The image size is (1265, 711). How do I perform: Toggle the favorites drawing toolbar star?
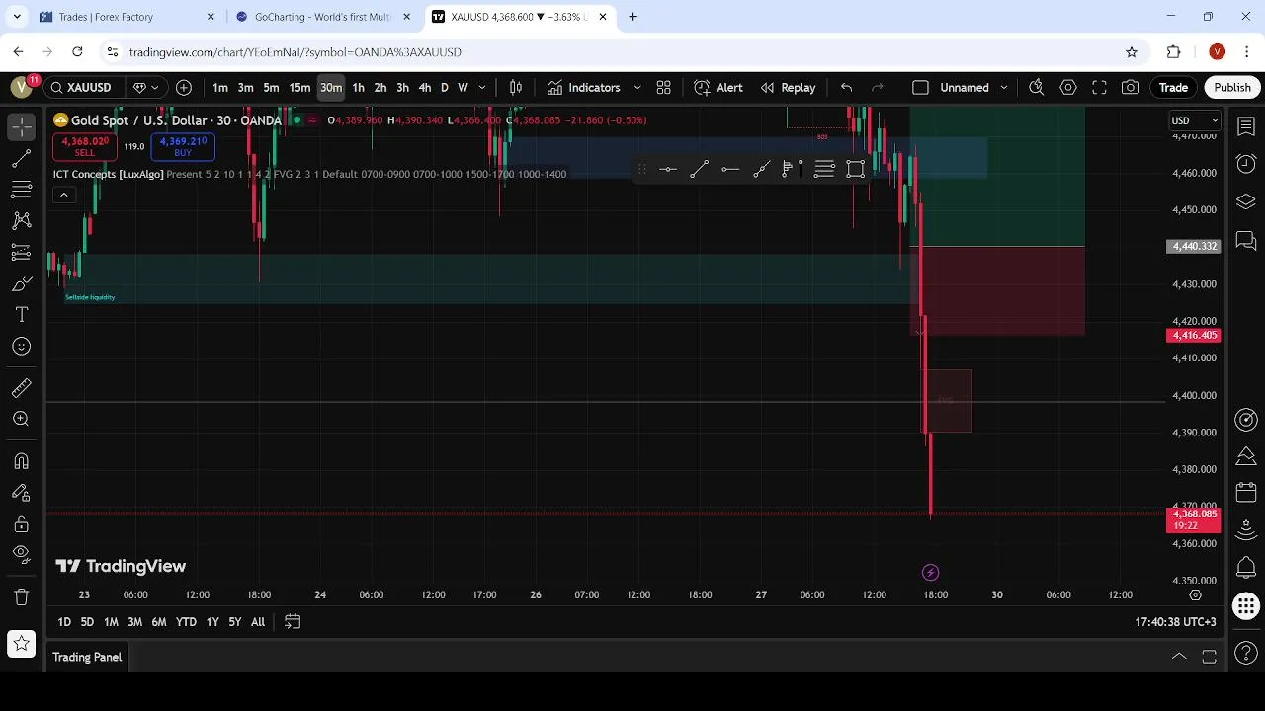click(x=21, y=644)
